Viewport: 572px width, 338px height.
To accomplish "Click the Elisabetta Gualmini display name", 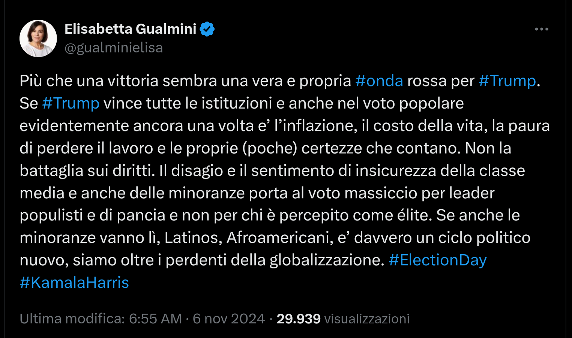I will click(x=131, y=29).
